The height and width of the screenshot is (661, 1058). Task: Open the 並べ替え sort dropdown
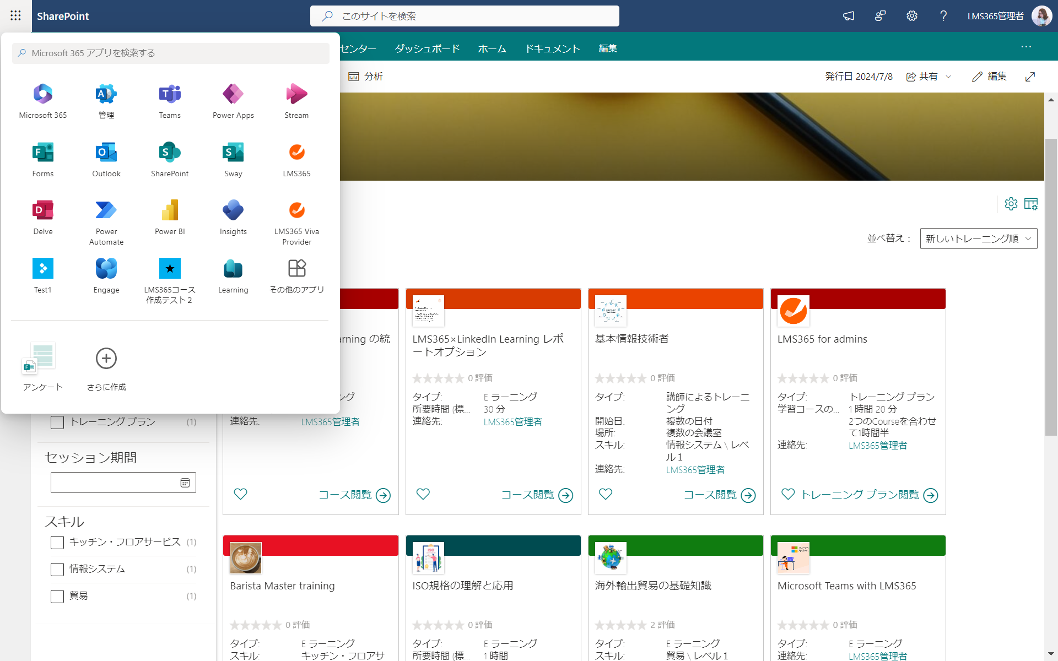[x=979, y=239]
